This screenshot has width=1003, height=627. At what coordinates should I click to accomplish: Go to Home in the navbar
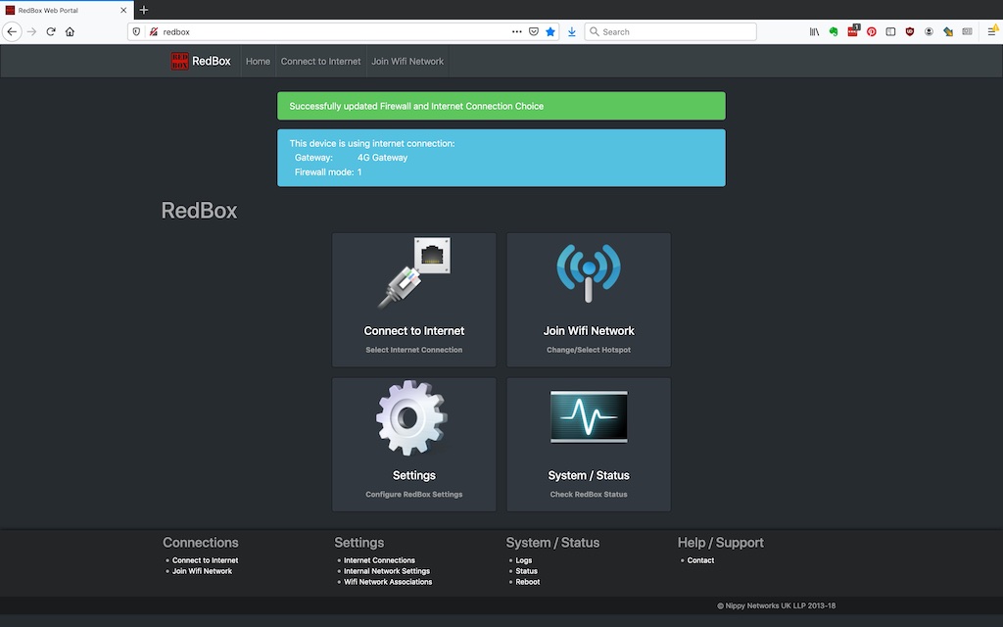258,62
